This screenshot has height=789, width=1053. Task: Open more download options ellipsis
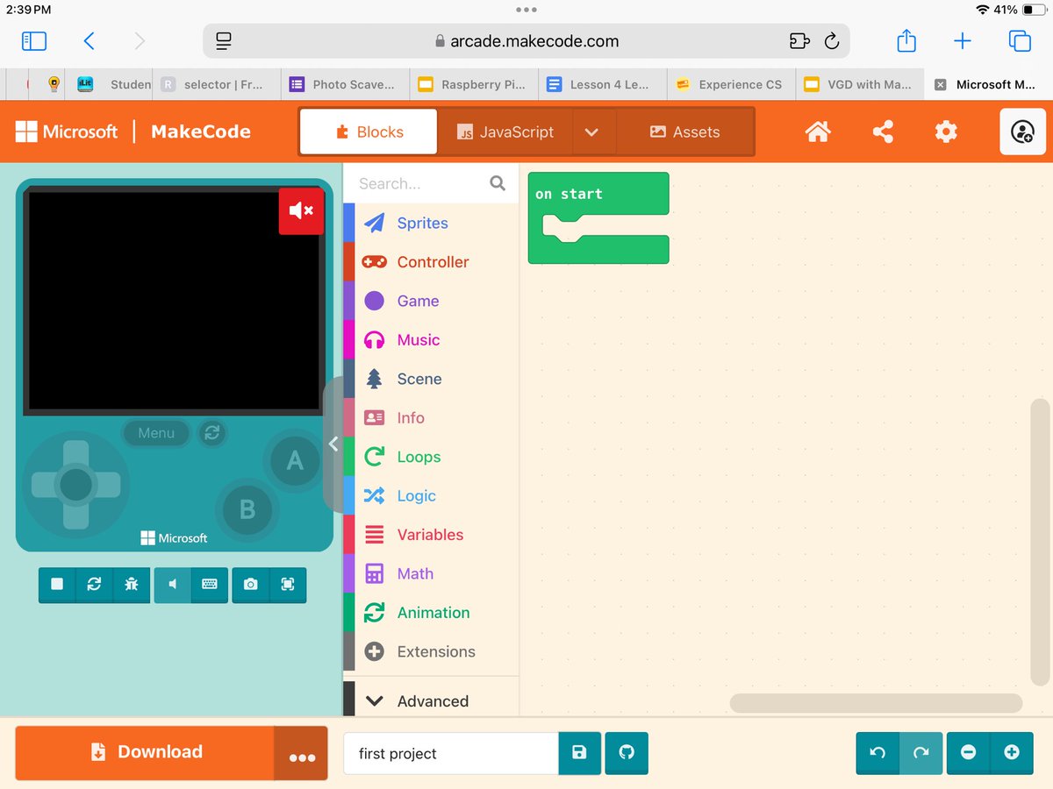(x=302, y=754)
